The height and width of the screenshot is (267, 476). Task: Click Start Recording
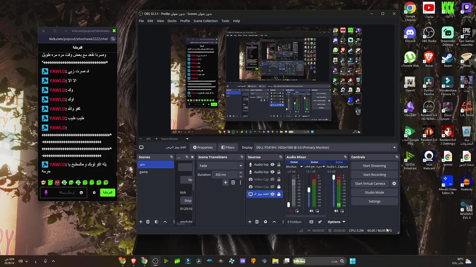coord(374,175)
